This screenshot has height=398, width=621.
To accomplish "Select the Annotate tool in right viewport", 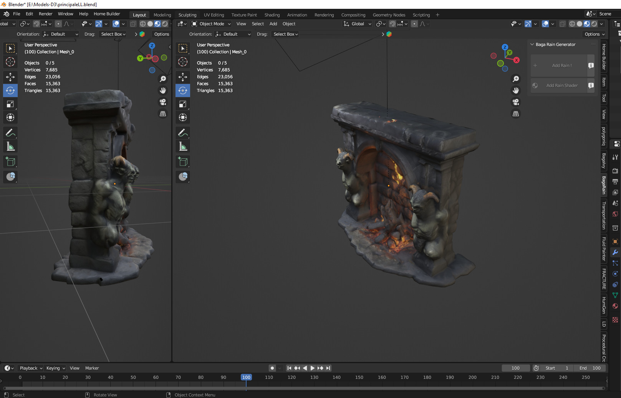I will [x=183, y=133].
